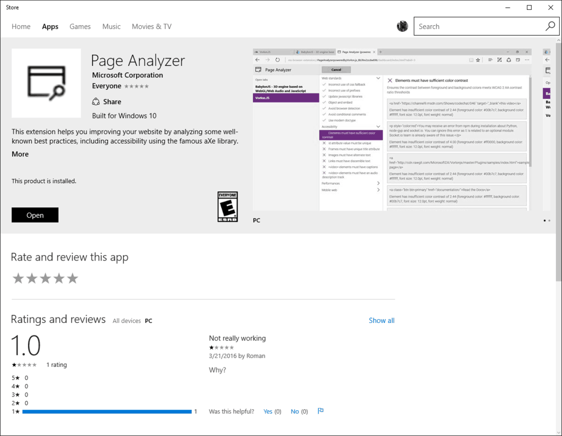Select the first screenshot pagination dot
Screen dimensions: 562x436
coord(544,220)
